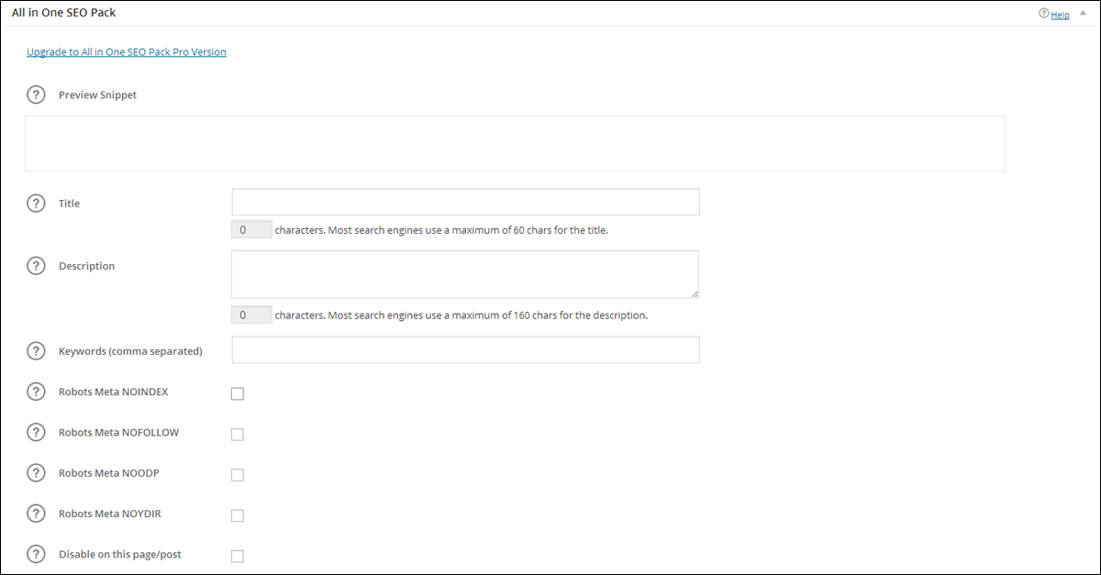Click the Robots Meta NOODP label
This screenshot has height=575, width=1101.
click(x=109, y=473)
